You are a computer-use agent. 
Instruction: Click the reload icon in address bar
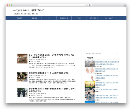86,5
